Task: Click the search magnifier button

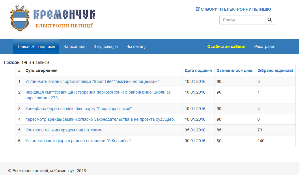Action: [x=270, y=20]
